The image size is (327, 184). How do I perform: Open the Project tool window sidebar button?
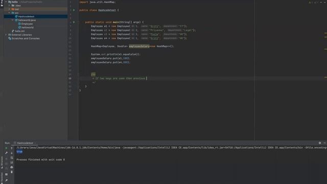[x=2, y=4]
